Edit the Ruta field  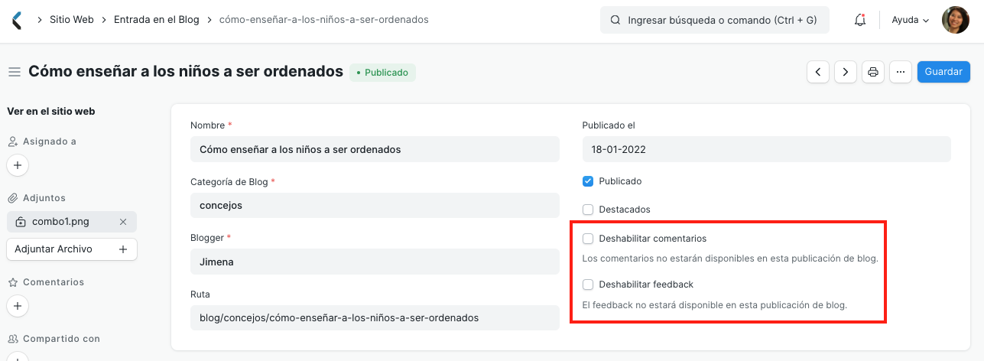pos(375,317)
